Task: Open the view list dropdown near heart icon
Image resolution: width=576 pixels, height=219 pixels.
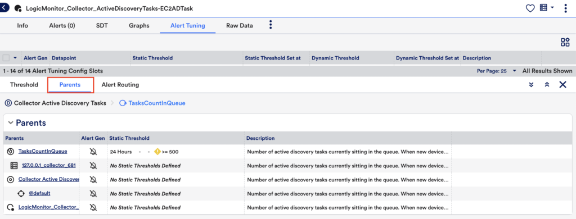Action: click(547, 8)
